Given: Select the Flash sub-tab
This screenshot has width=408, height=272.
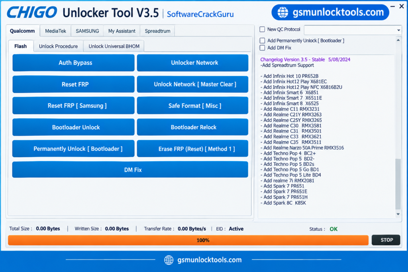Looking at the screenshot, I should pyautogui.click(x=21, y=46).
